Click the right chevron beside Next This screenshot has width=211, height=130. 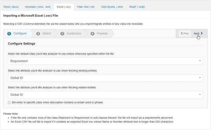[x=201, y=33]
